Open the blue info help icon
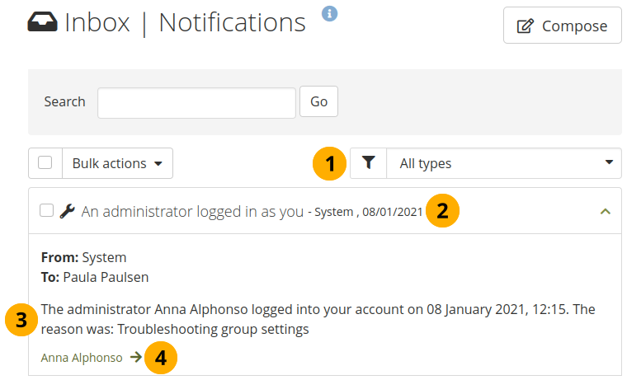Viewport: 627px width, 380px height. click(329, 13)
